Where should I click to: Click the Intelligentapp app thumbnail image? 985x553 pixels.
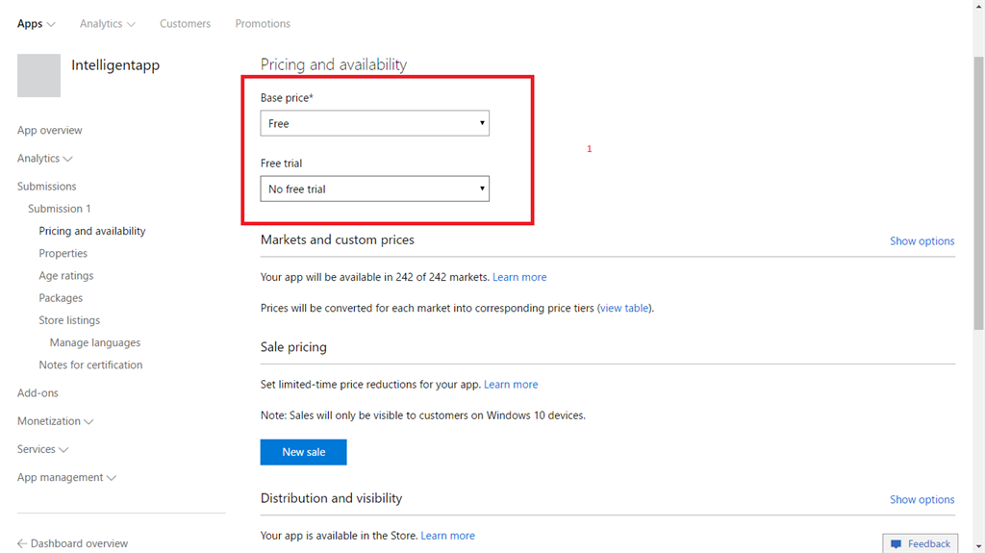tap(38, 76)
